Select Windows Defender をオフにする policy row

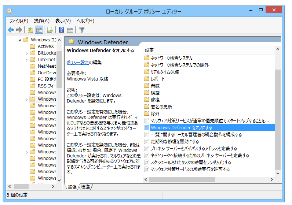(x=209, y=127)
